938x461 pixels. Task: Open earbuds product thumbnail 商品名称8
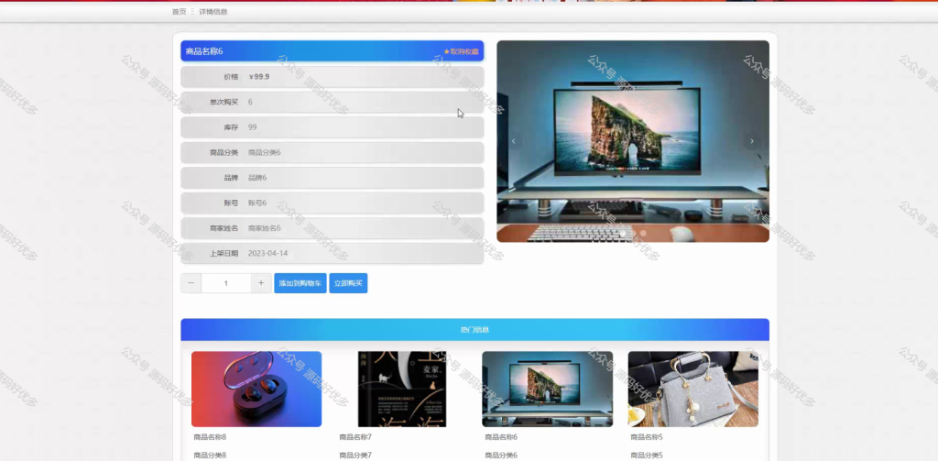256,390
